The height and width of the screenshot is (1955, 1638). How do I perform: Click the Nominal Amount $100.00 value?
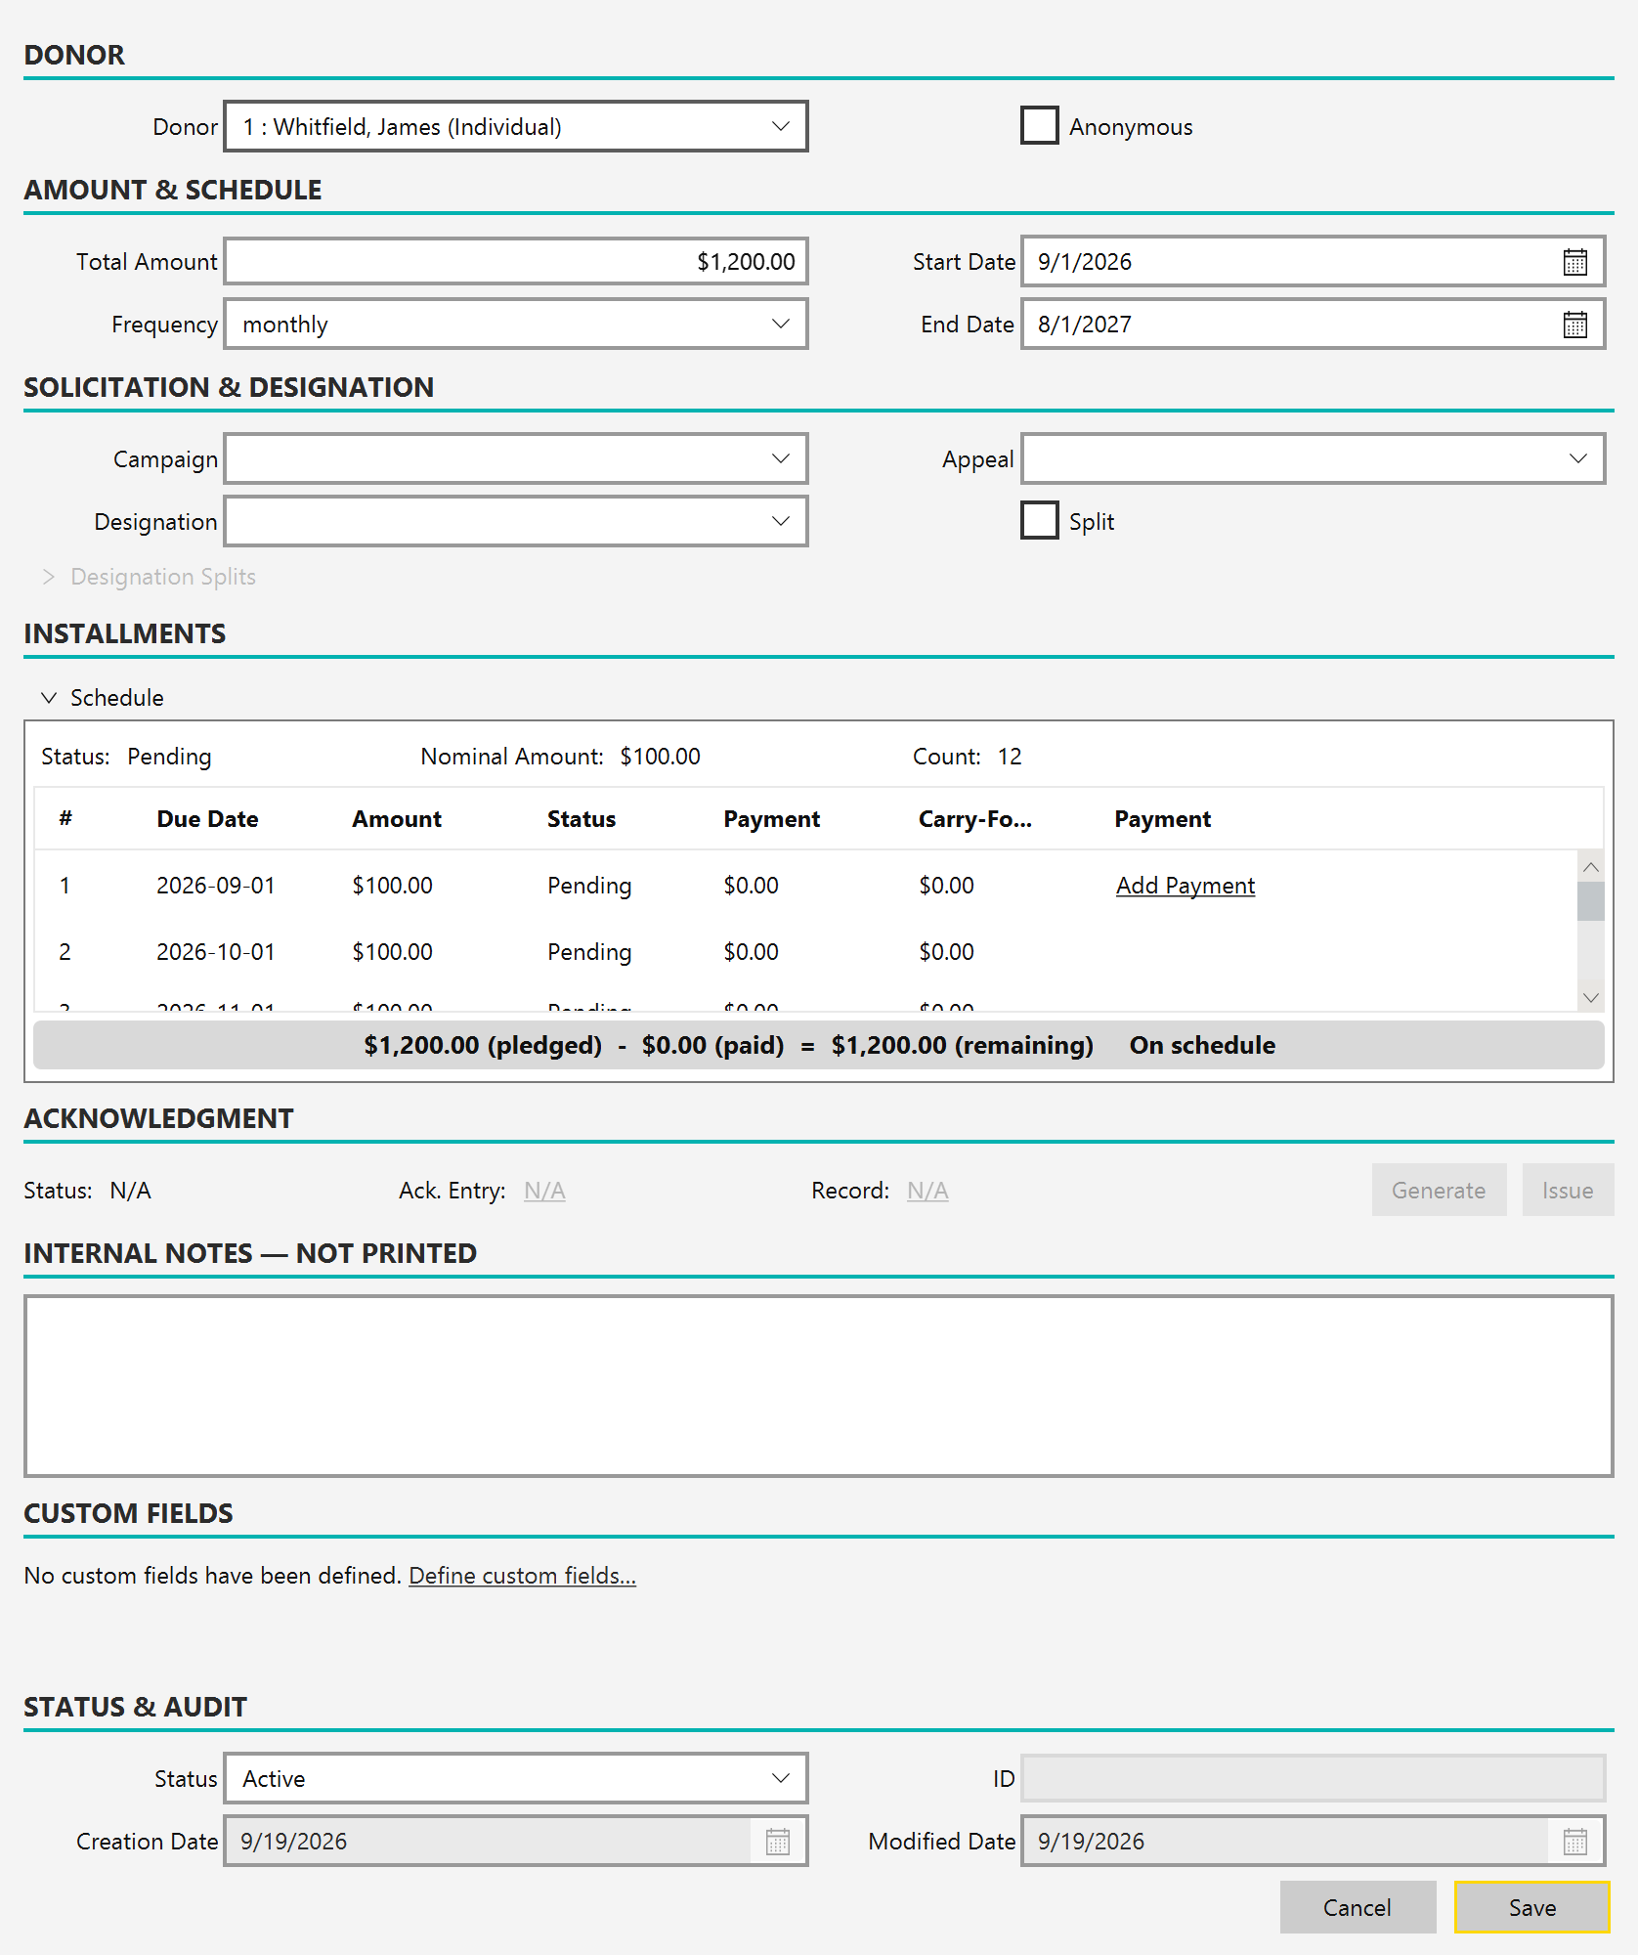click(x=661, y=757)
